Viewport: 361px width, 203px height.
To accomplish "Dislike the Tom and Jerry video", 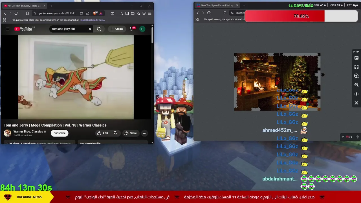I will (x=115, y=133).
